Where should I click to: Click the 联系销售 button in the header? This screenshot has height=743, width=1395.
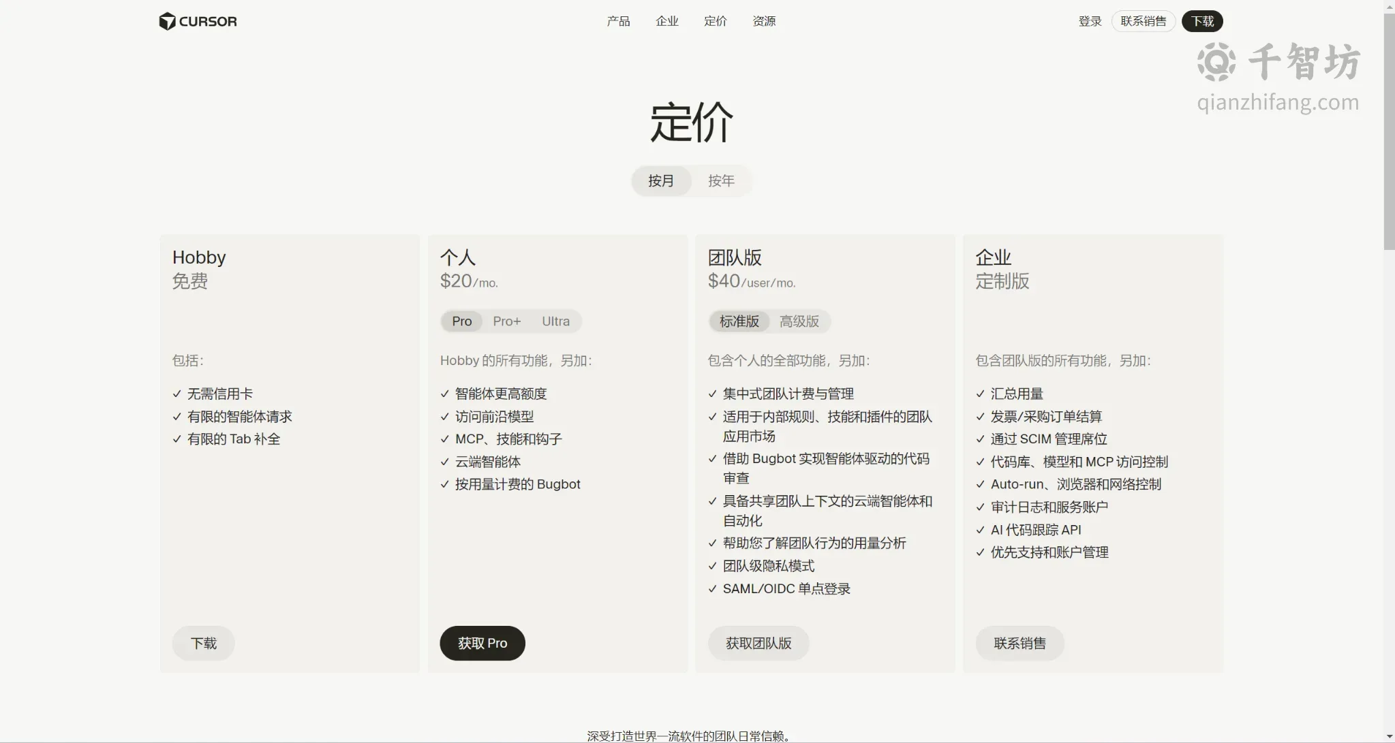pos(1143,21)
